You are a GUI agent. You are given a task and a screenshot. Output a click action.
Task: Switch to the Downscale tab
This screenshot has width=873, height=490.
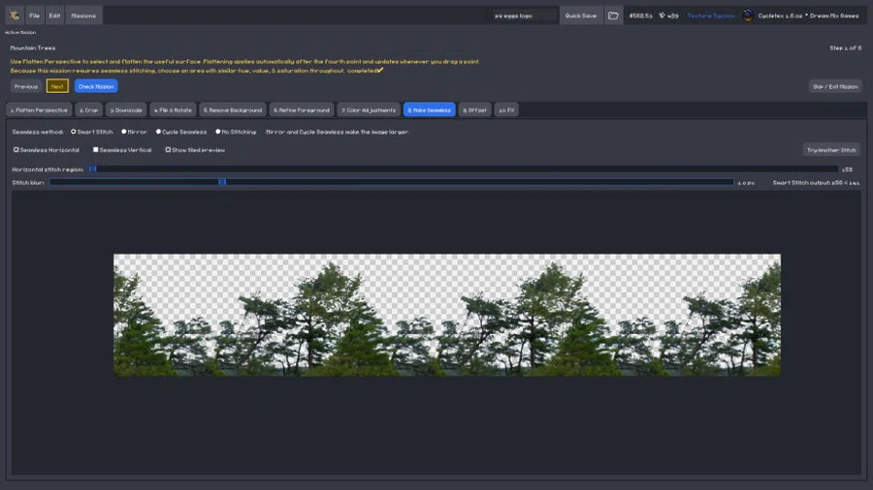[126, 110]
